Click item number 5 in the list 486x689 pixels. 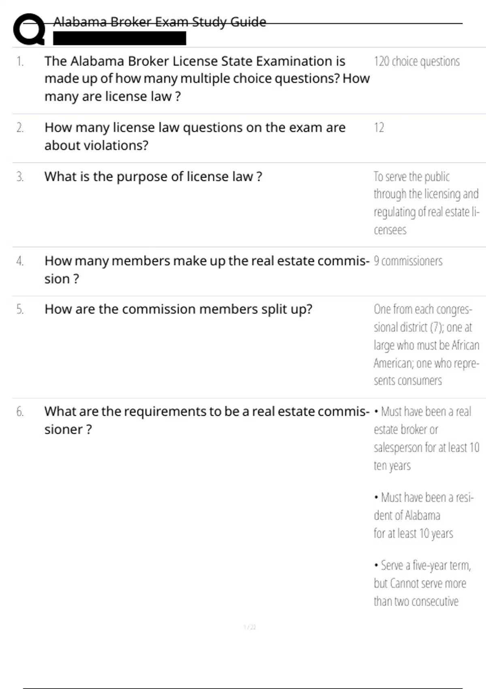[x=20, y=309]
